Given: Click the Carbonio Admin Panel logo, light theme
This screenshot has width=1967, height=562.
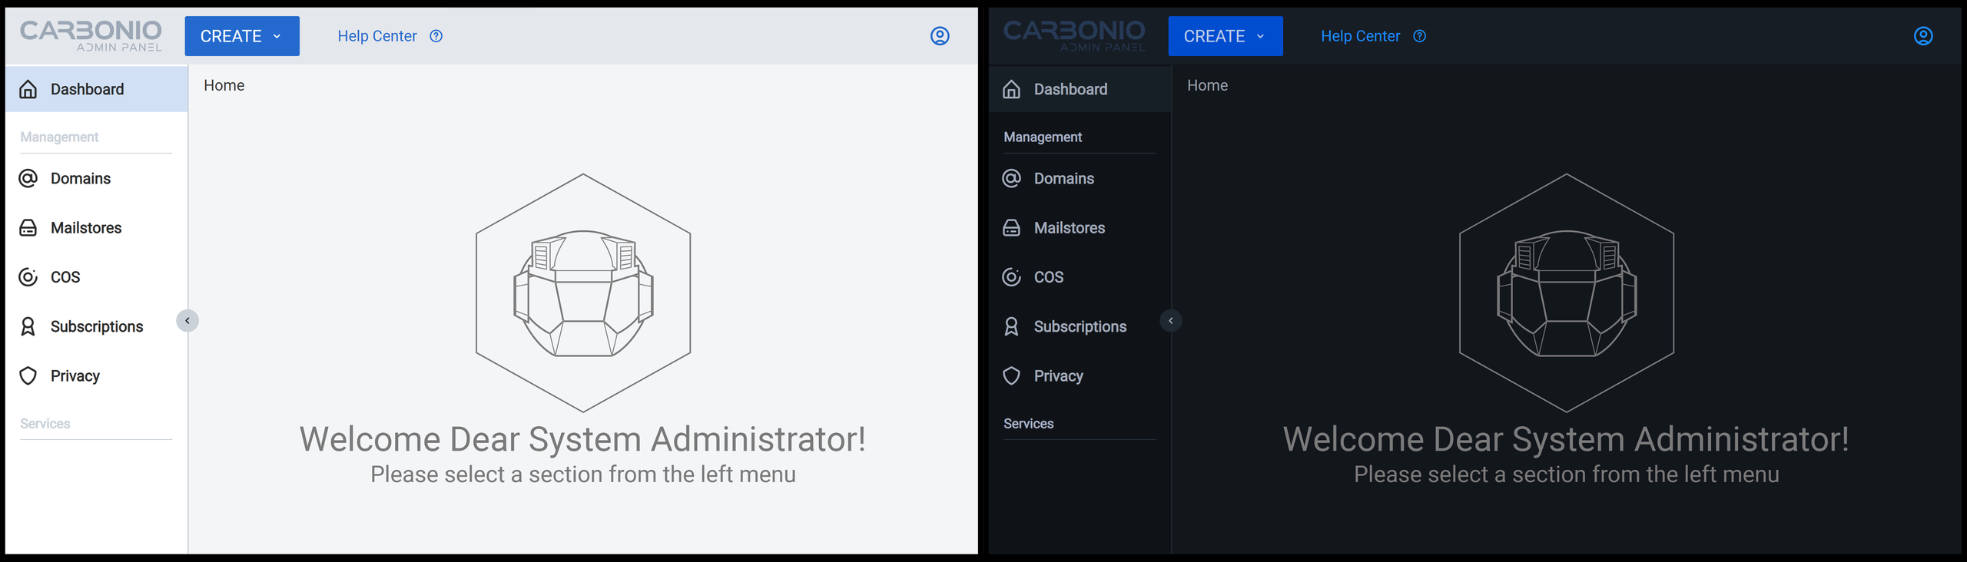Looking at the screenshot, I should click(x=91, y=36).
